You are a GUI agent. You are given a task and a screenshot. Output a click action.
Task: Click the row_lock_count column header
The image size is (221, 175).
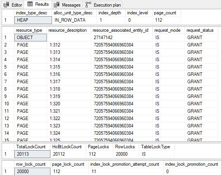[x=32, y=164]
